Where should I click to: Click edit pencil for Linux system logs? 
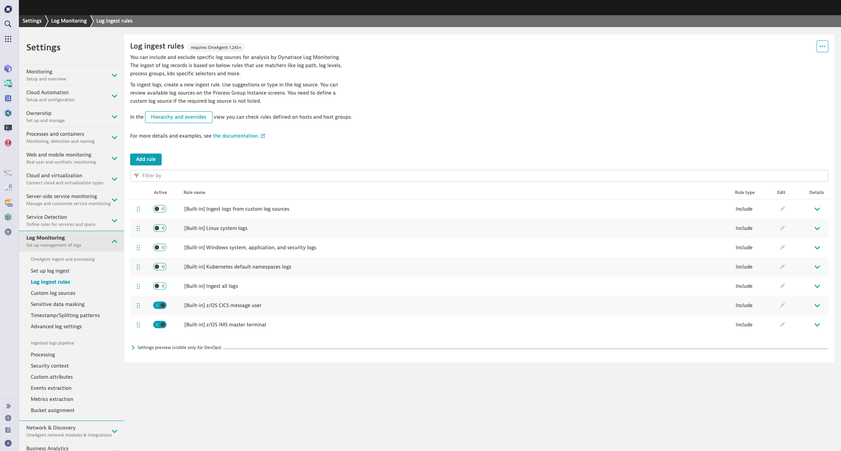click(x=782, y=228)
